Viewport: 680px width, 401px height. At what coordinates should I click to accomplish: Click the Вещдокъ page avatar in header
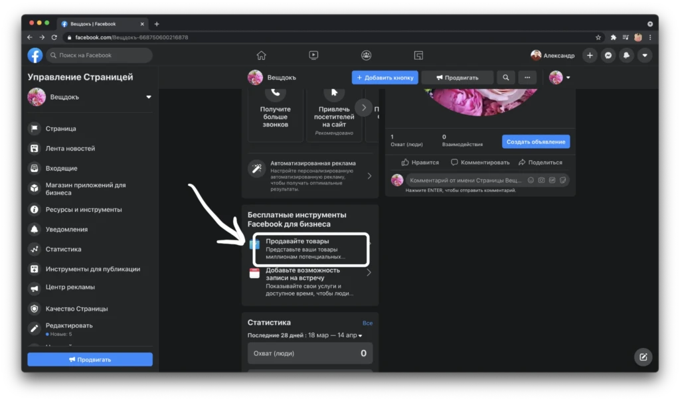[255, 78]
